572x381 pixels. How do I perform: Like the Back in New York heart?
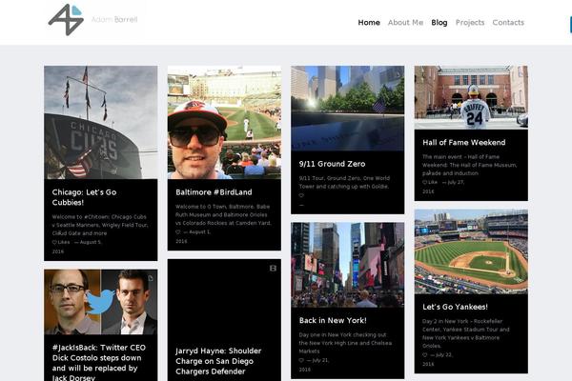pos(301,360)
